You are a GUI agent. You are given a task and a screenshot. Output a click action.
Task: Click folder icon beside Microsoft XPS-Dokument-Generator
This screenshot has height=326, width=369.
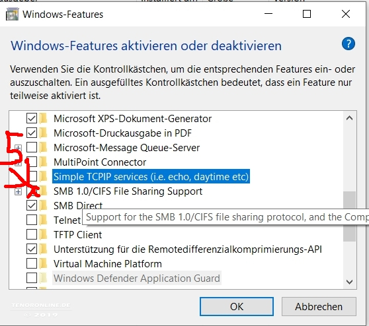pyautogui.click(x=43, y=118)
